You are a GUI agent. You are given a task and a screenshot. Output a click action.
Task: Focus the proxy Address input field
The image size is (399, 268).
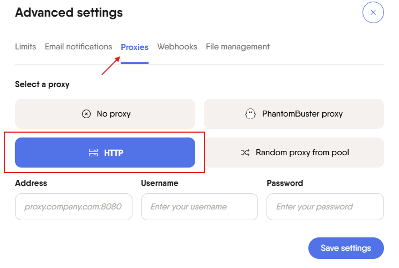[x=73, y=207]
